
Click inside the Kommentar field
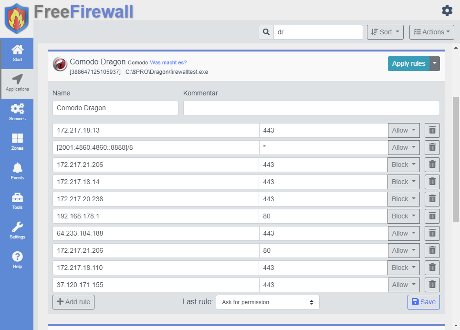311,108
